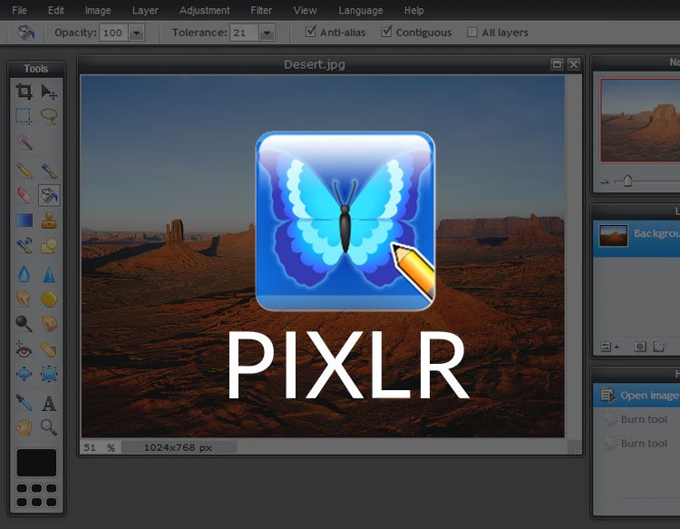
Task: Click the main foreground color swatch
Action: 36,463
